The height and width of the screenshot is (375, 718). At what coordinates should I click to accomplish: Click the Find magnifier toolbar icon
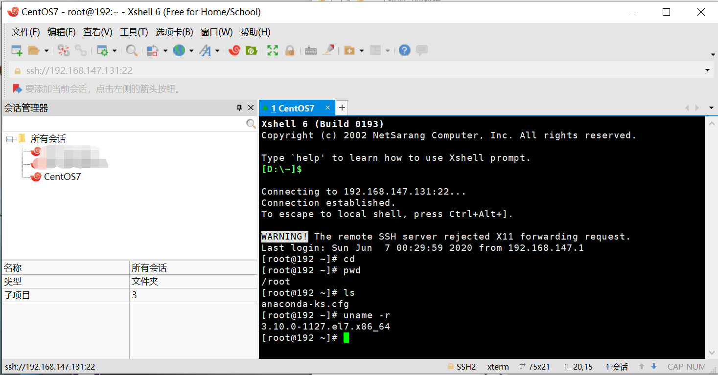pos(131,50)
